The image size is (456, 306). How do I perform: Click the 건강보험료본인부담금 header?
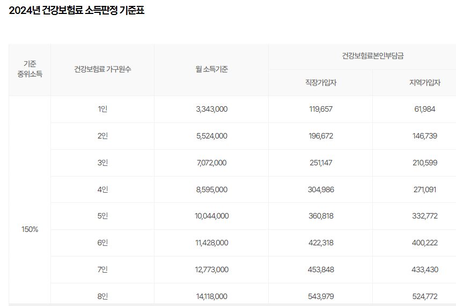tap(372, 56)
